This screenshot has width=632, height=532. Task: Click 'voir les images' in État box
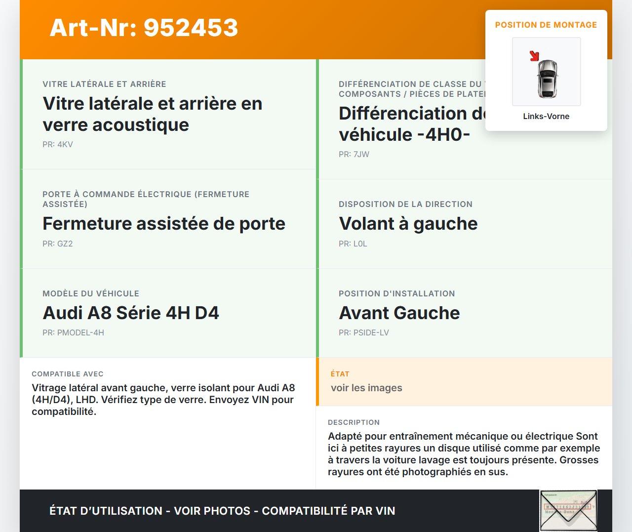tap(366, 388)
